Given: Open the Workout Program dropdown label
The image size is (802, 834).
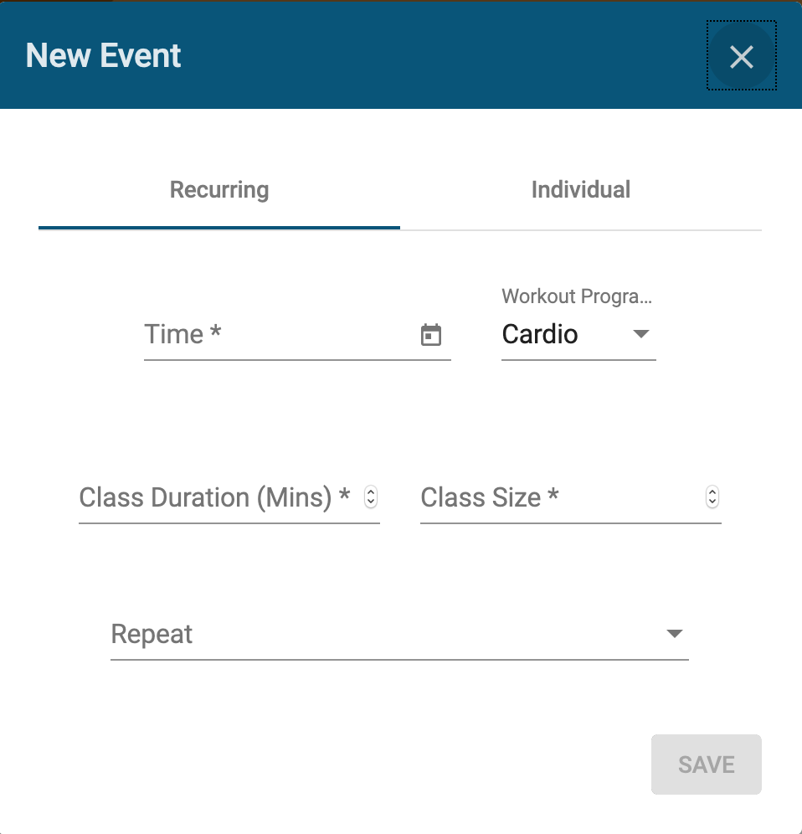Looking at the screenshot, I should pos(577,296).
